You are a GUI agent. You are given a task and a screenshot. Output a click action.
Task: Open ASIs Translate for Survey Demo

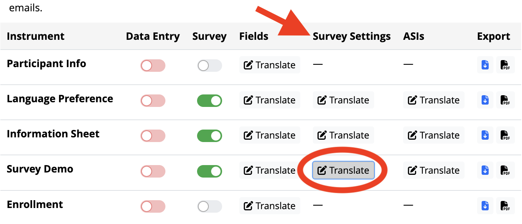click(x=434, y=170)
